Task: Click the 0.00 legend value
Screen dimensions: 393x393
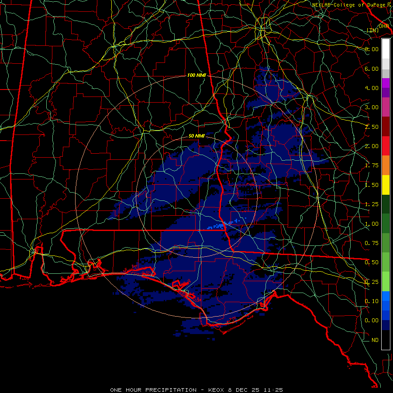Action: 372,321
